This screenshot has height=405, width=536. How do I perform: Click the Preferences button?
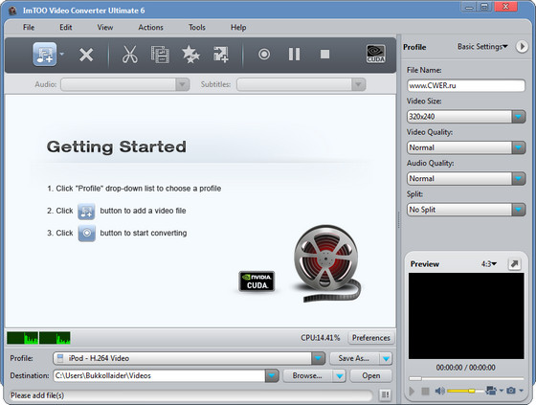point(371,338)
